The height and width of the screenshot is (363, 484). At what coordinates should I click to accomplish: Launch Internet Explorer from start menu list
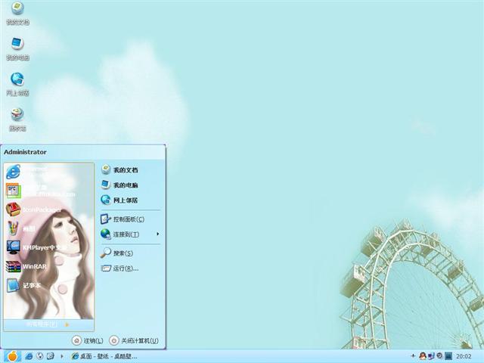tap(49, 172)
